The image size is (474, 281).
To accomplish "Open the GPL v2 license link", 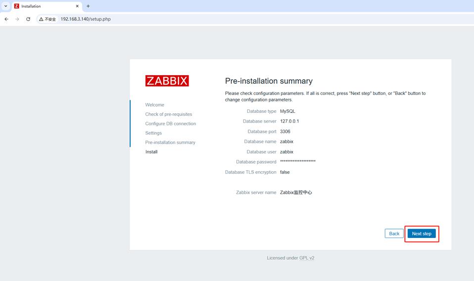I will tap(307, 258).
